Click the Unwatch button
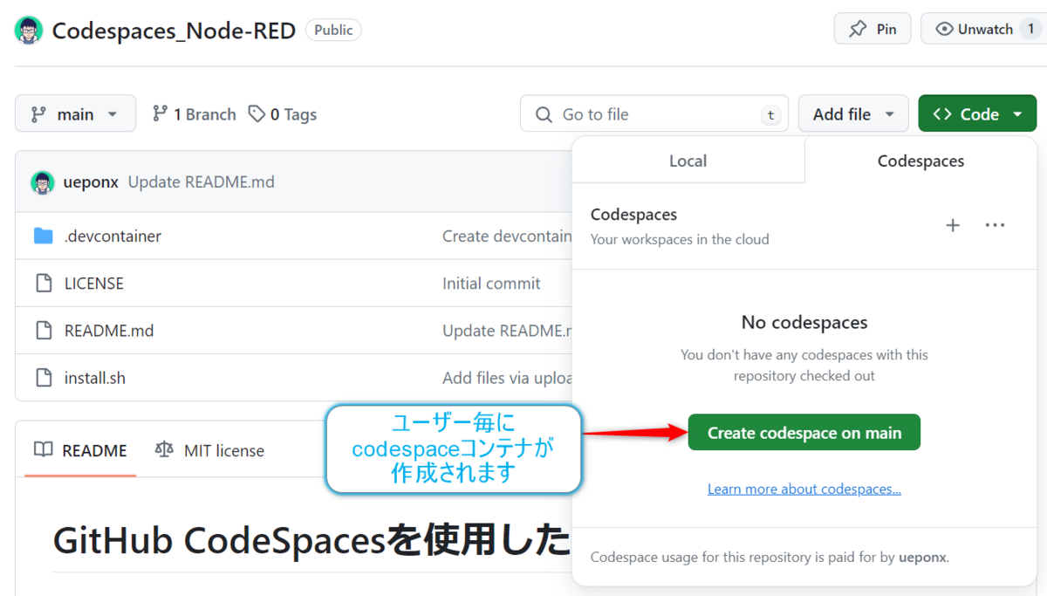 (983, 29)
